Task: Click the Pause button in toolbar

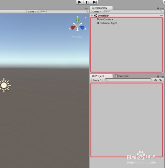Action: [x=87, y=2]
